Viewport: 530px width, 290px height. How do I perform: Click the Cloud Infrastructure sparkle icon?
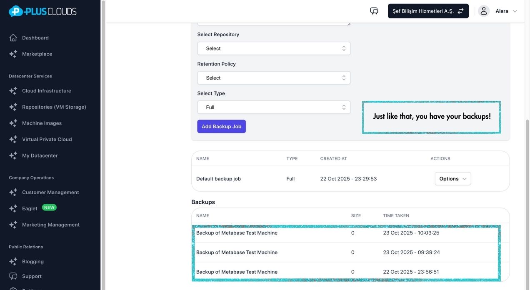(x=13, y=91)
